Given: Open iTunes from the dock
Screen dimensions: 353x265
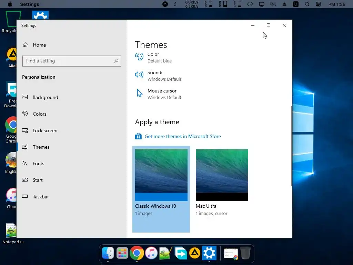Looking at the screenshot, I should (151, 253).
